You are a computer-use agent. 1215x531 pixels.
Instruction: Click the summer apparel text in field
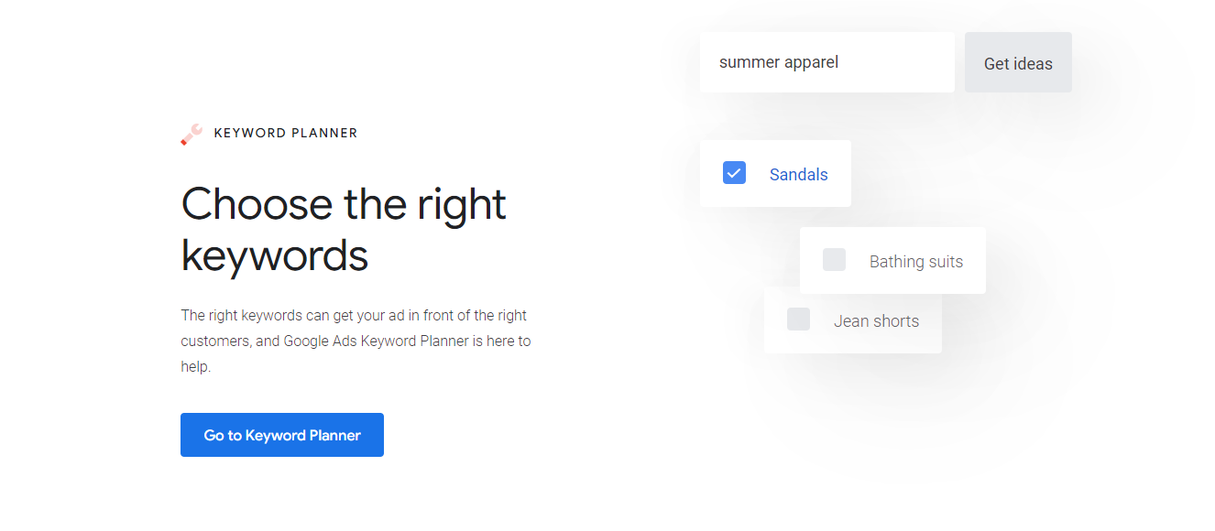point(779,62)
